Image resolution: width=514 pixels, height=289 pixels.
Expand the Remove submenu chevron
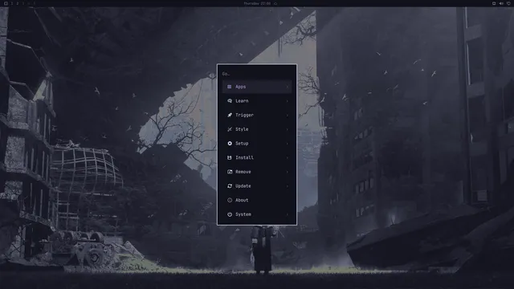pyautogui.click(x=288, y=172)
